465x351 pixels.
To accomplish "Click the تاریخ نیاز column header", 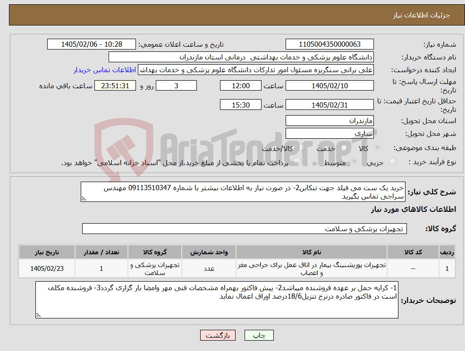I will point(47,252).
